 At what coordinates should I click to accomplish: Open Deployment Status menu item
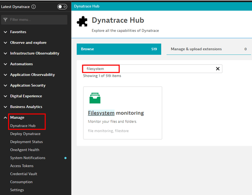tap(26, 142)
